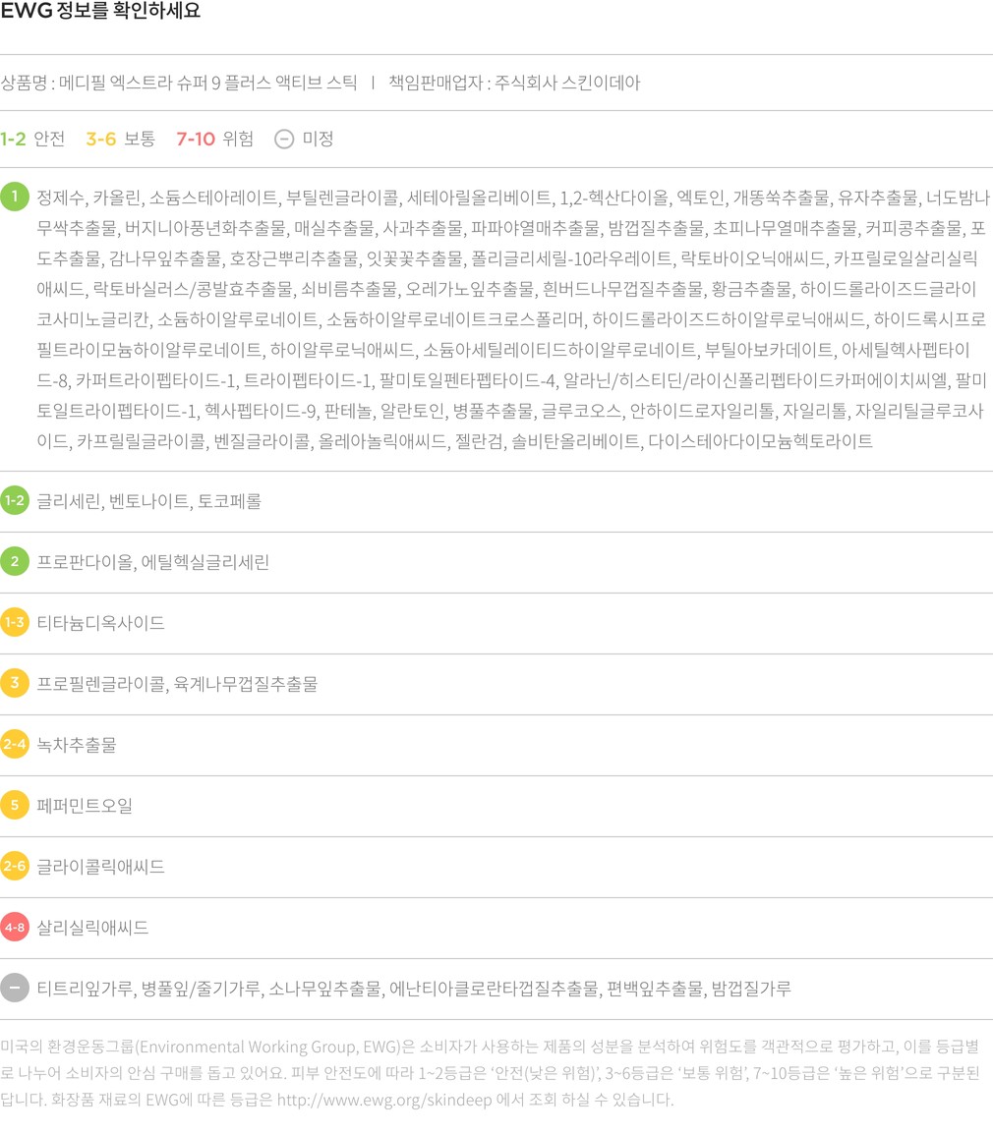Screen dimensions: 993x1134
Task: Click the 1-2 안전 legend label
Action: click(x=32, y=139)
